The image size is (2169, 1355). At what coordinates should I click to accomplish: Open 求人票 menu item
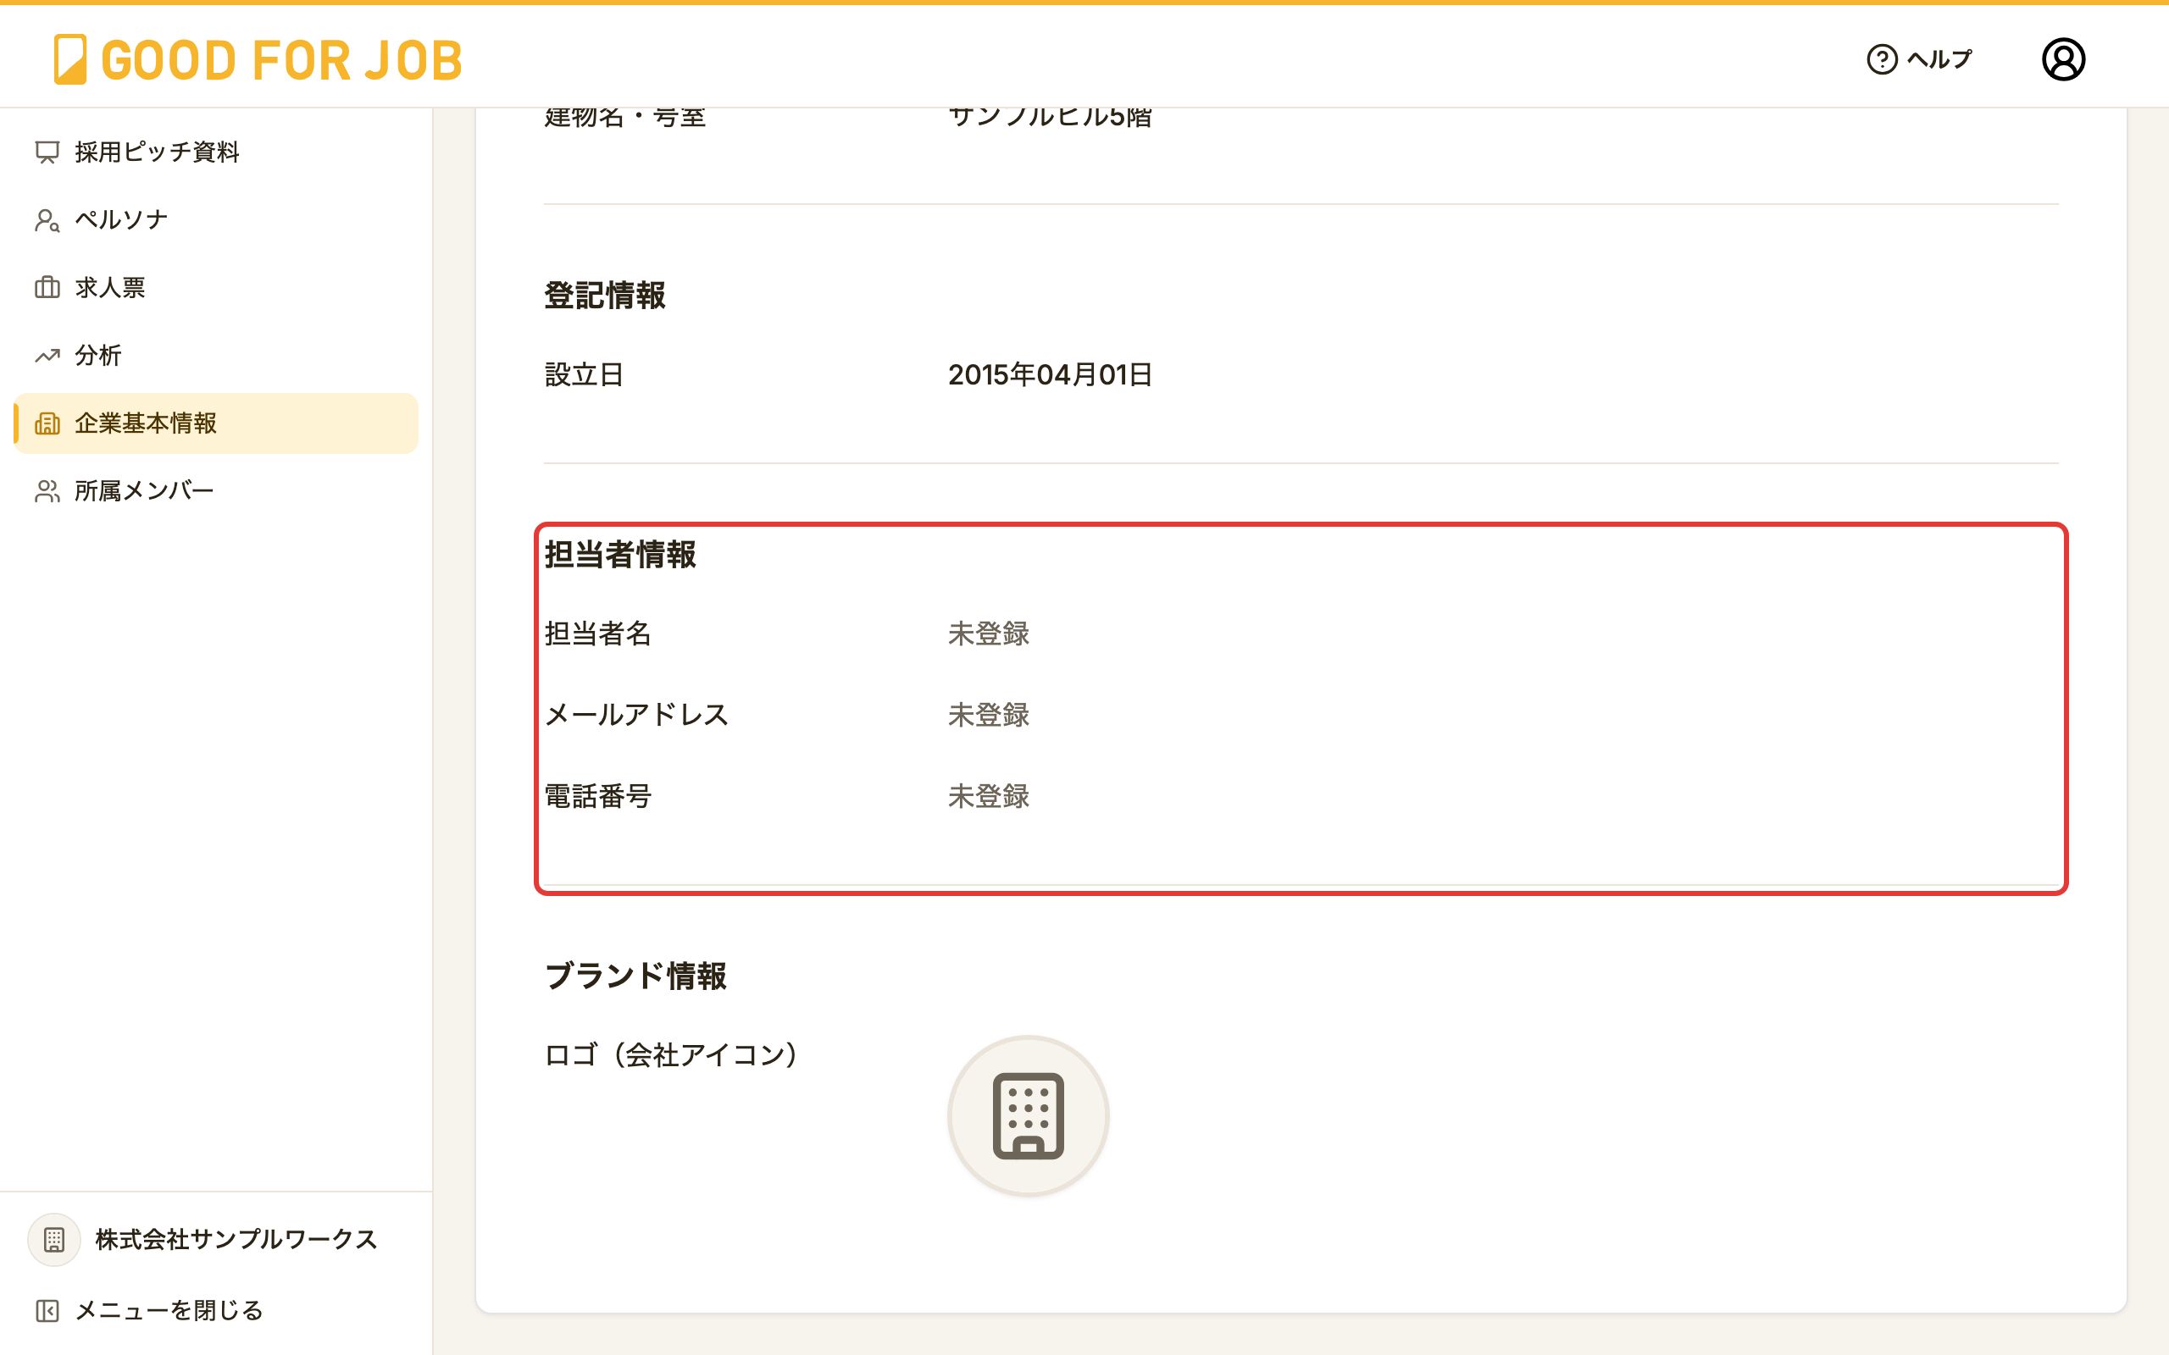216,288
